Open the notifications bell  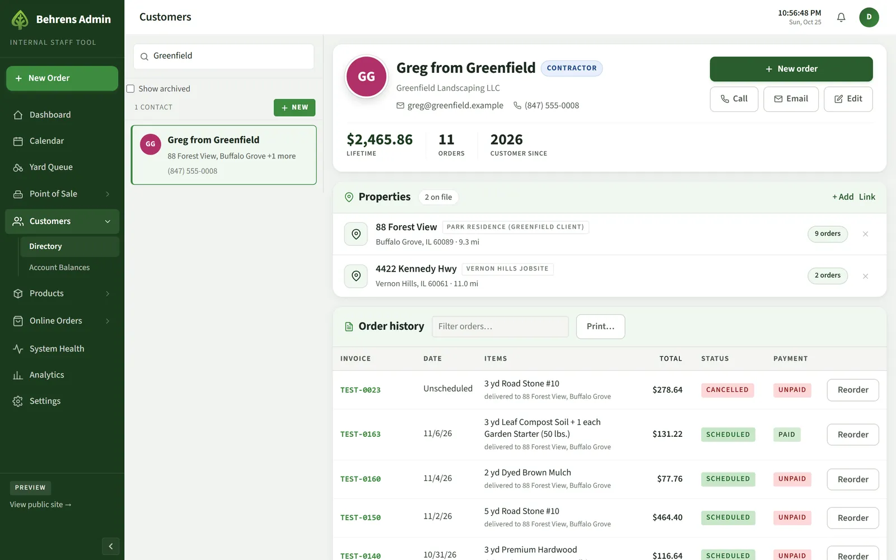841,17
